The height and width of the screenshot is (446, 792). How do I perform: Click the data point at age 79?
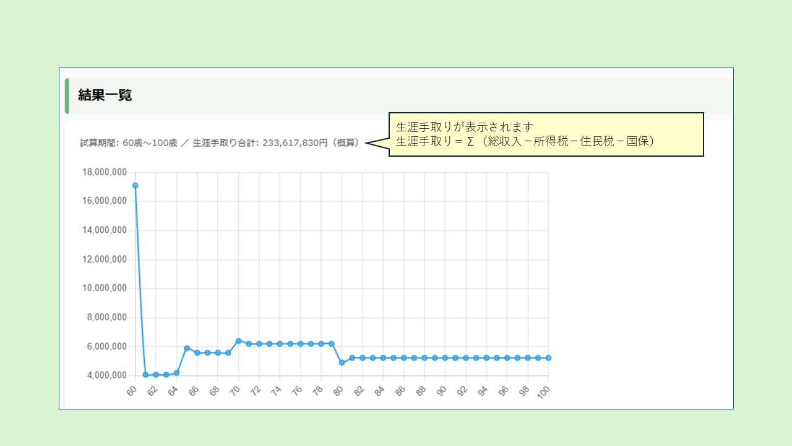point(332,344)
